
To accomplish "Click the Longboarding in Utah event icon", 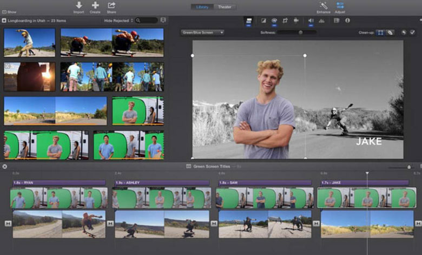I will click(x=4, y=21).
